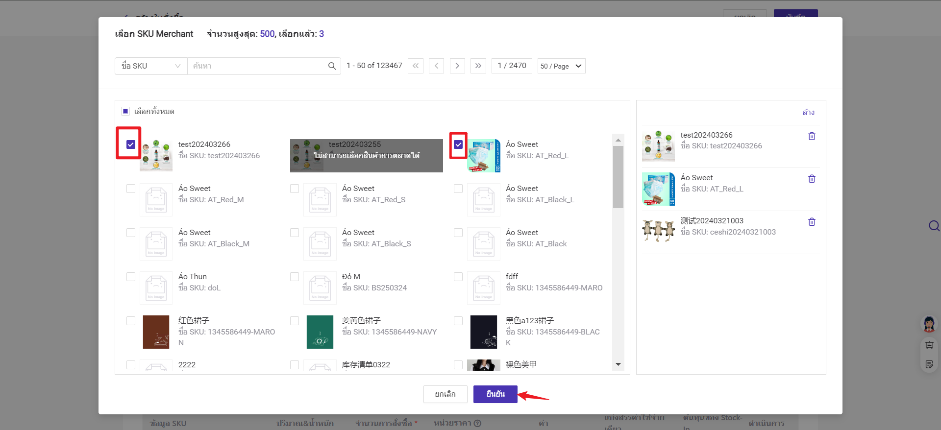Click the 红色裙子 brown thumbnail
The height and width of the screenshot is (430, 941).
pos(156,332)
